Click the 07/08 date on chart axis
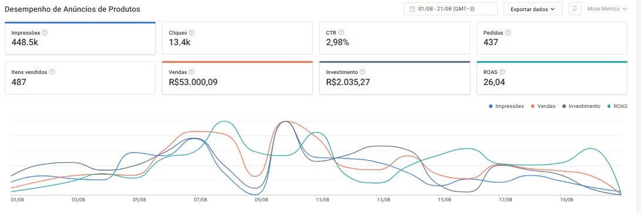The image size is (641, 213). 200,200
